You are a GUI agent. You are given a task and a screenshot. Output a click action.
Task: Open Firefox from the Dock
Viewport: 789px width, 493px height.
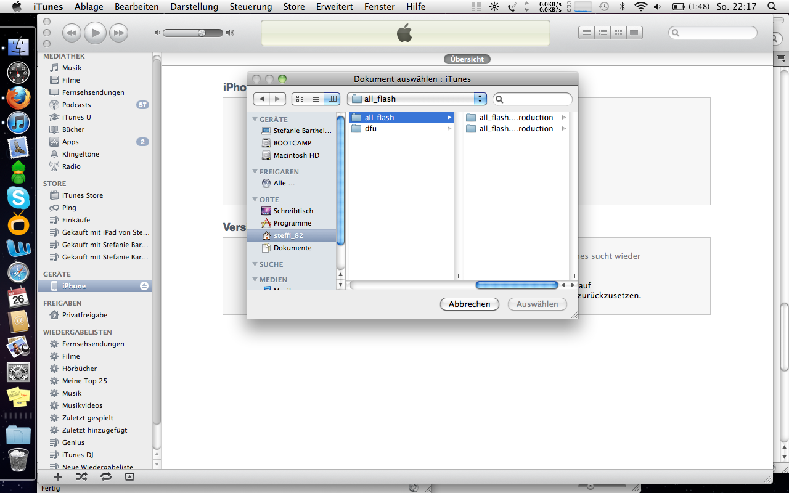[x=18, y=97]
